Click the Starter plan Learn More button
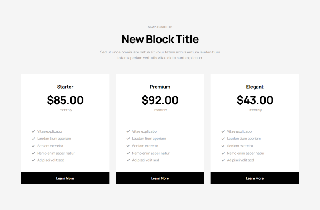This screenshot has width=320, height=210. [65, 178]
